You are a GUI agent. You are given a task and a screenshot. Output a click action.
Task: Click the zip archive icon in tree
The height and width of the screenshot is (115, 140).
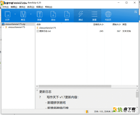click(3, 24)
